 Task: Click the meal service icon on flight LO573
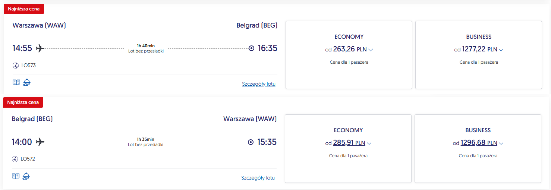26,82
